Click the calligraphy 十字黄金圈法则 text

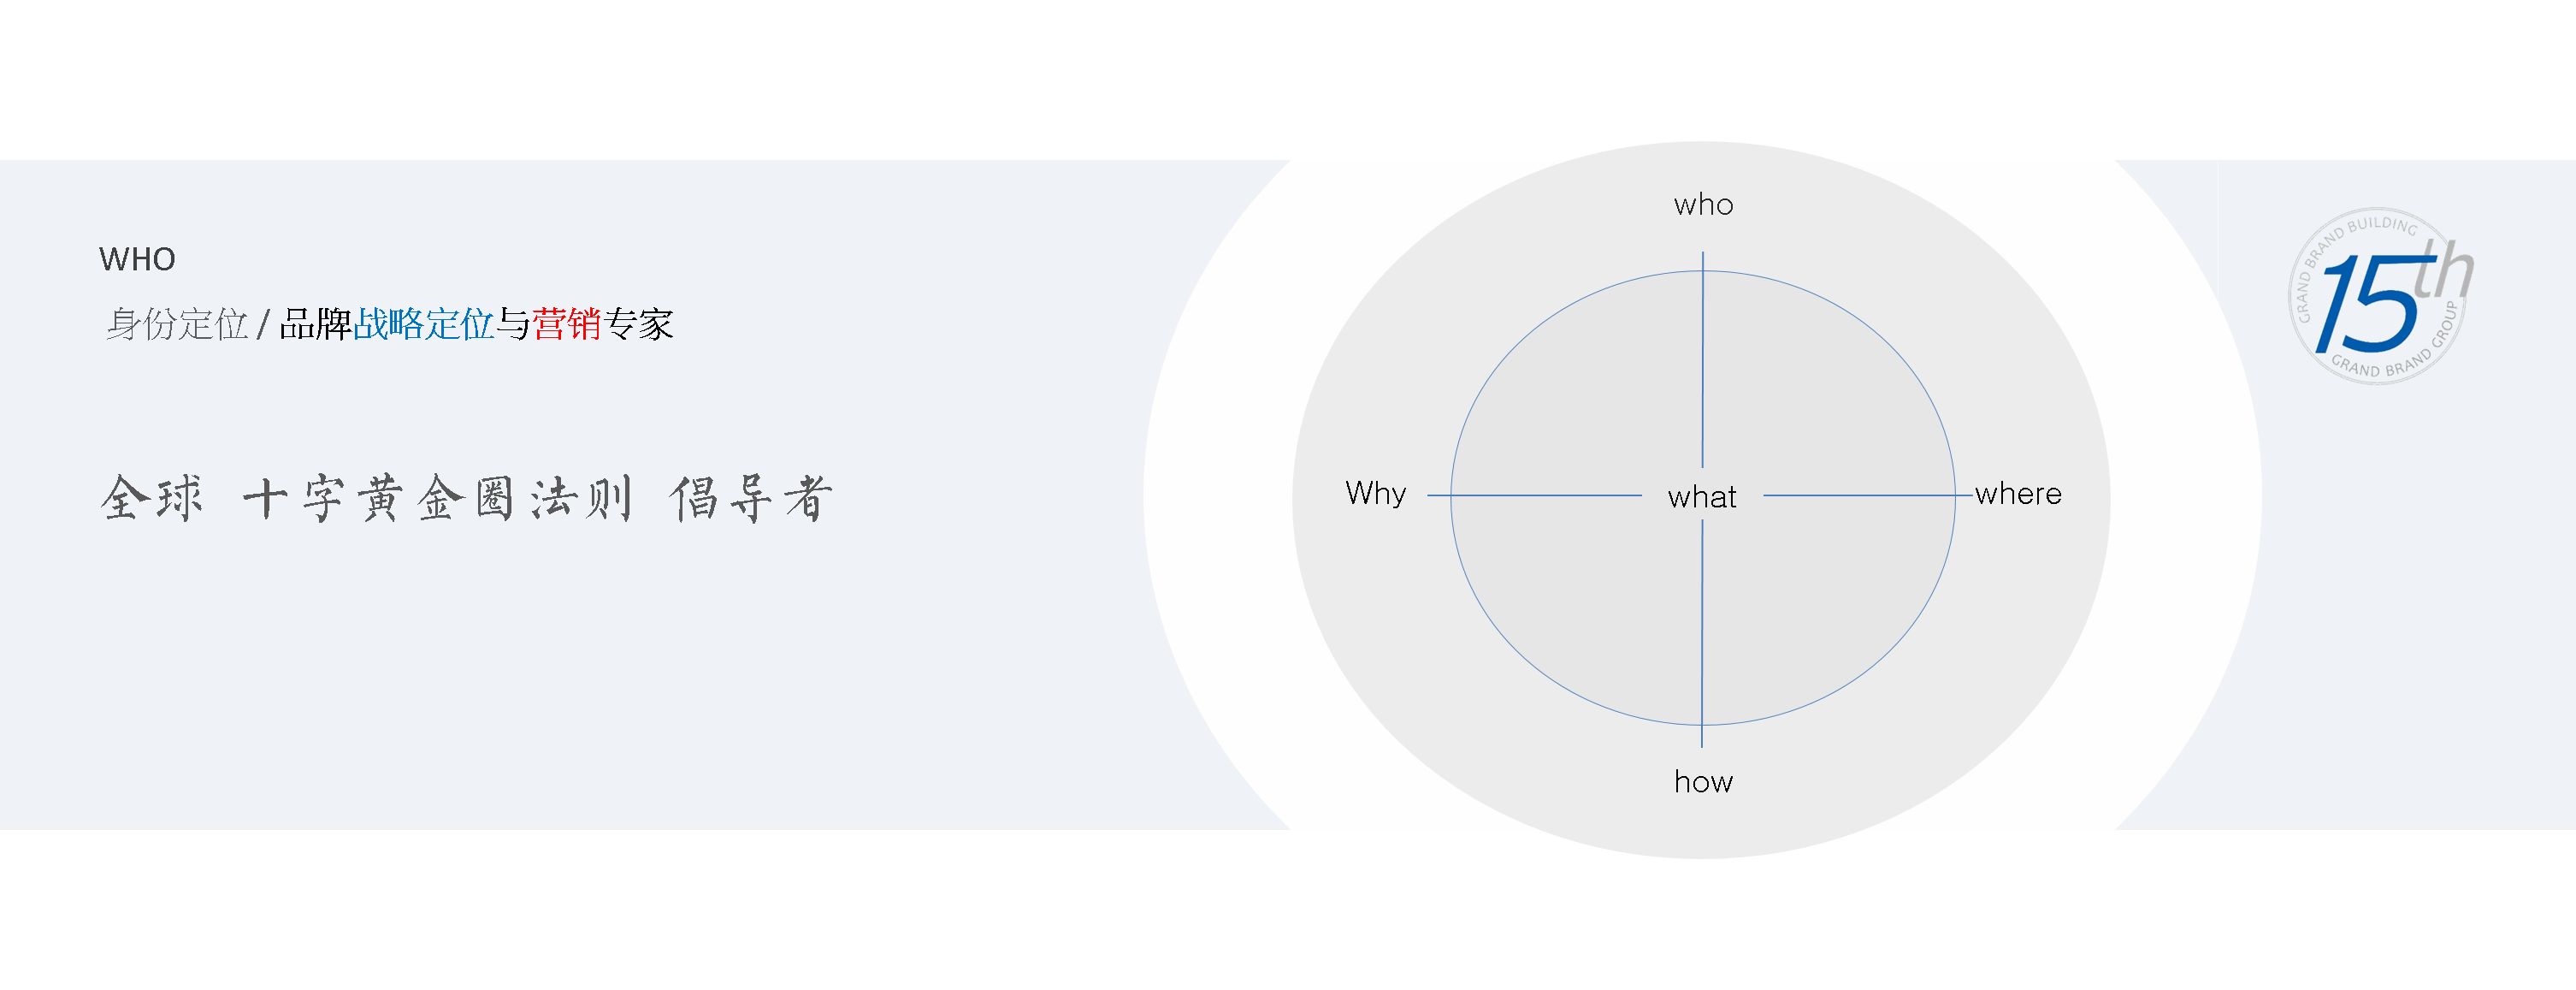(x=438, y=498)
